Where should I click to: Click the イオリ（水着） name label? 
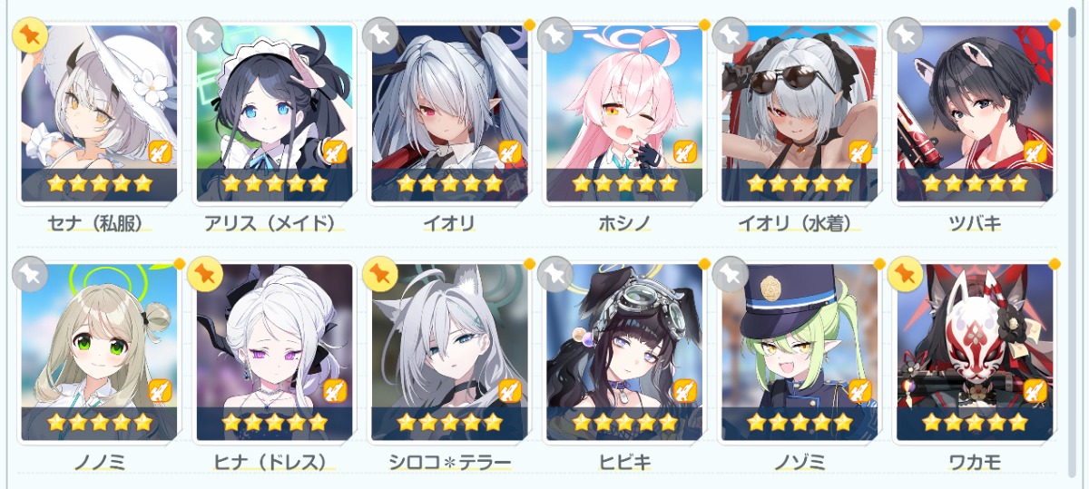point(800,223)
